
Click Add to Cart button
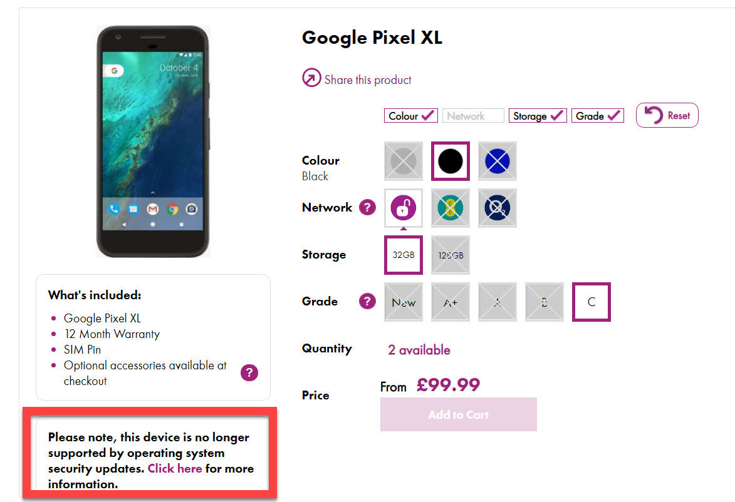coord(459,414)
